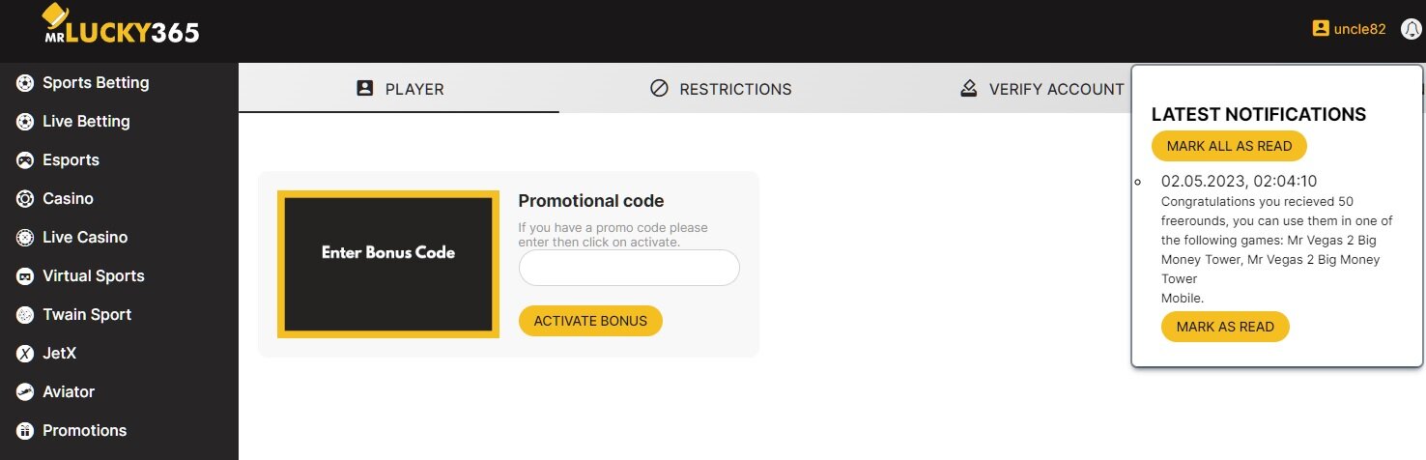Click the Casino chip icon
The height and width of the screenshot is (460, 1426).
tap(25, 199)
